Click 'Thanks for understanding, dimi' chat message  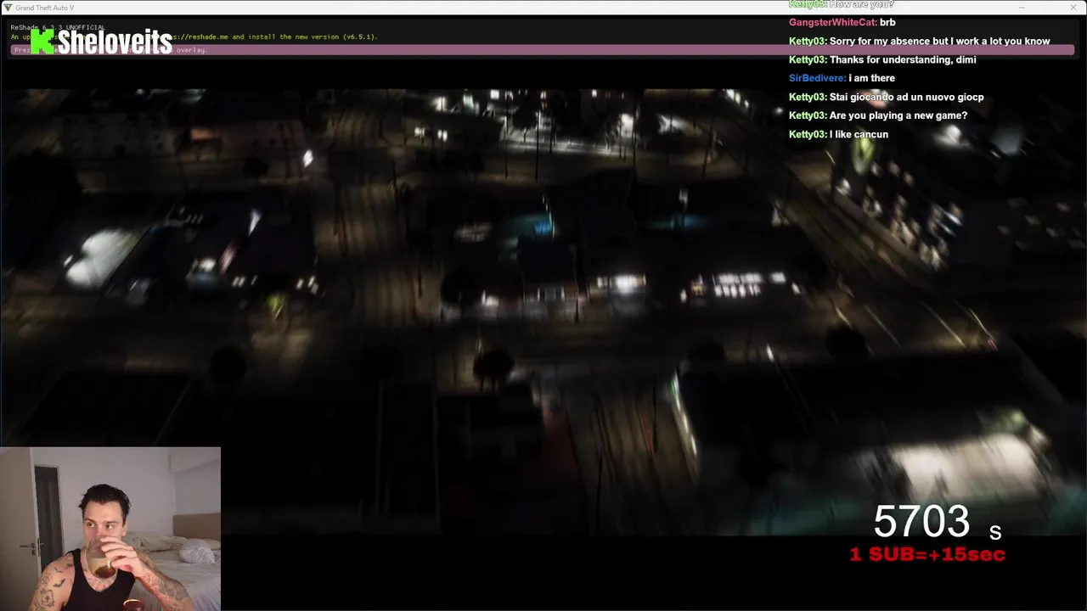pos(882,59)
